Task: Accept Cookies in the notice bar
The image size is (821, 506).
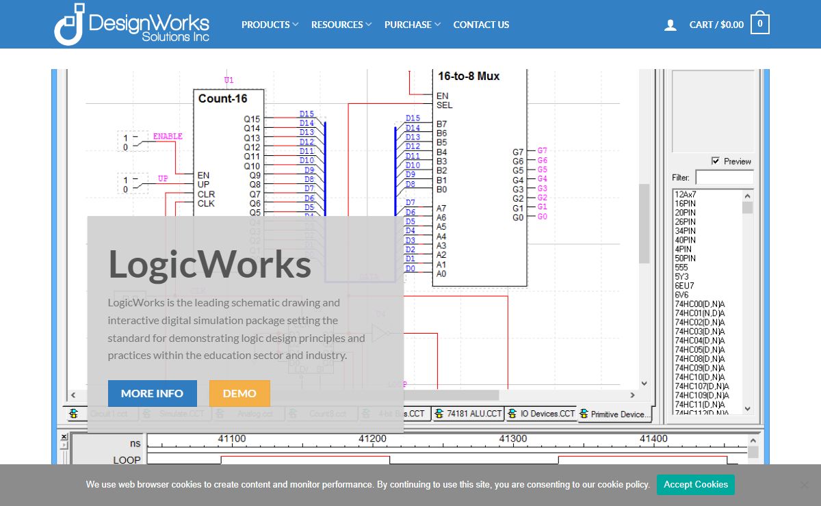Action: coord(696,485)
